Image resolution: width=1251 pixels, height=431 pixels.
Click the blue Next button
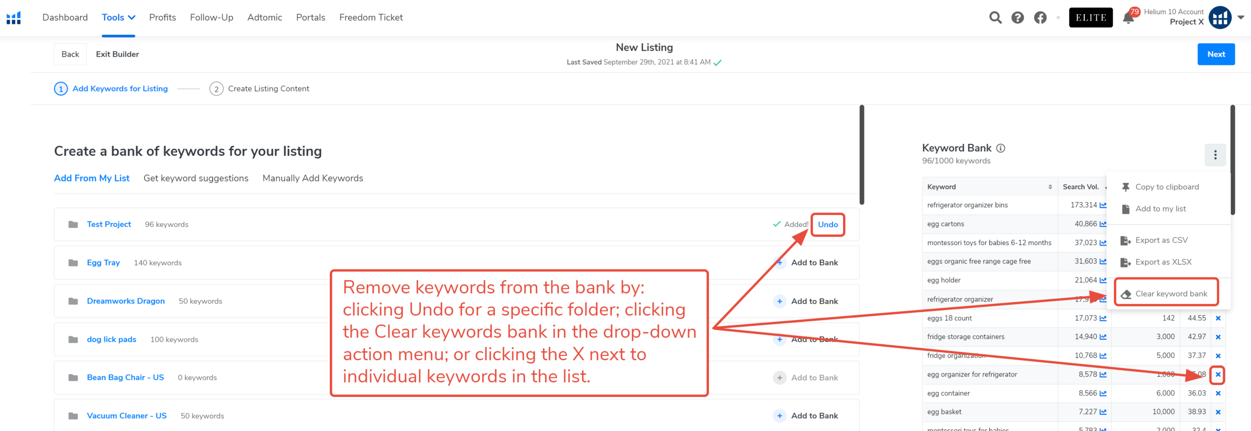[x=1216, y=54]
